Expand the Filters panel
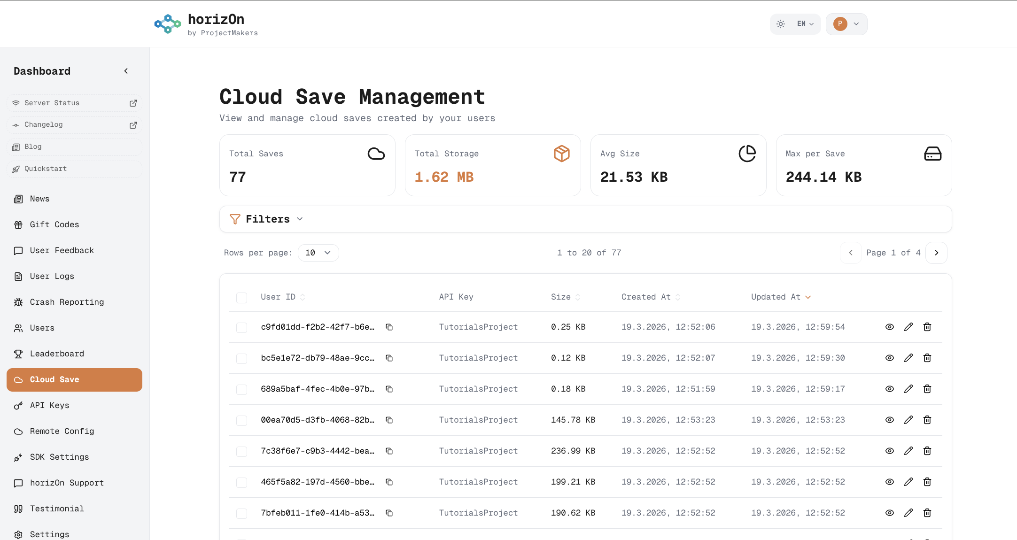The height and width of the screenshot is (540, 1017). (267, 219)
